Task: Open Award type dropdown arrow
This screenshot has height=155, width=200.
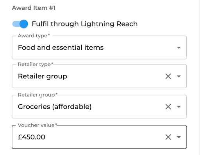Action: [x=179, y=48]
